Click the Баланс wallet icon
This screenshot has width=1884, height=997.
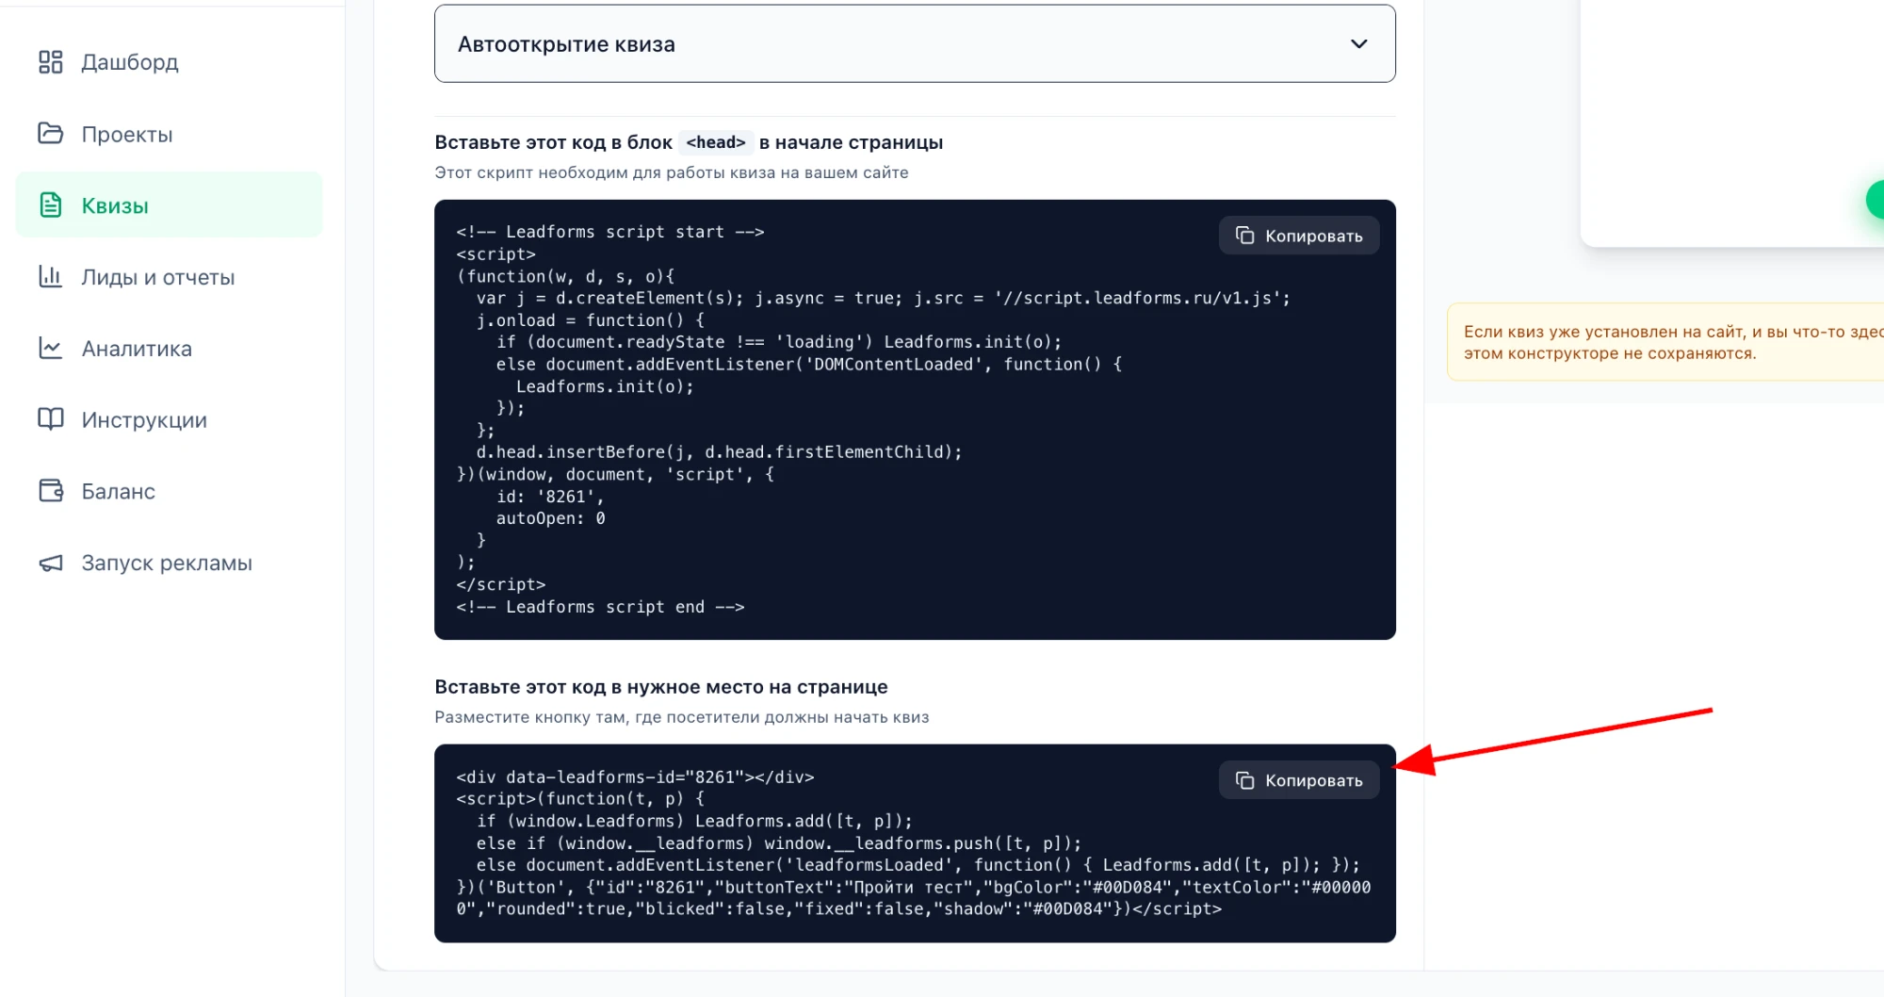(50, 491)
